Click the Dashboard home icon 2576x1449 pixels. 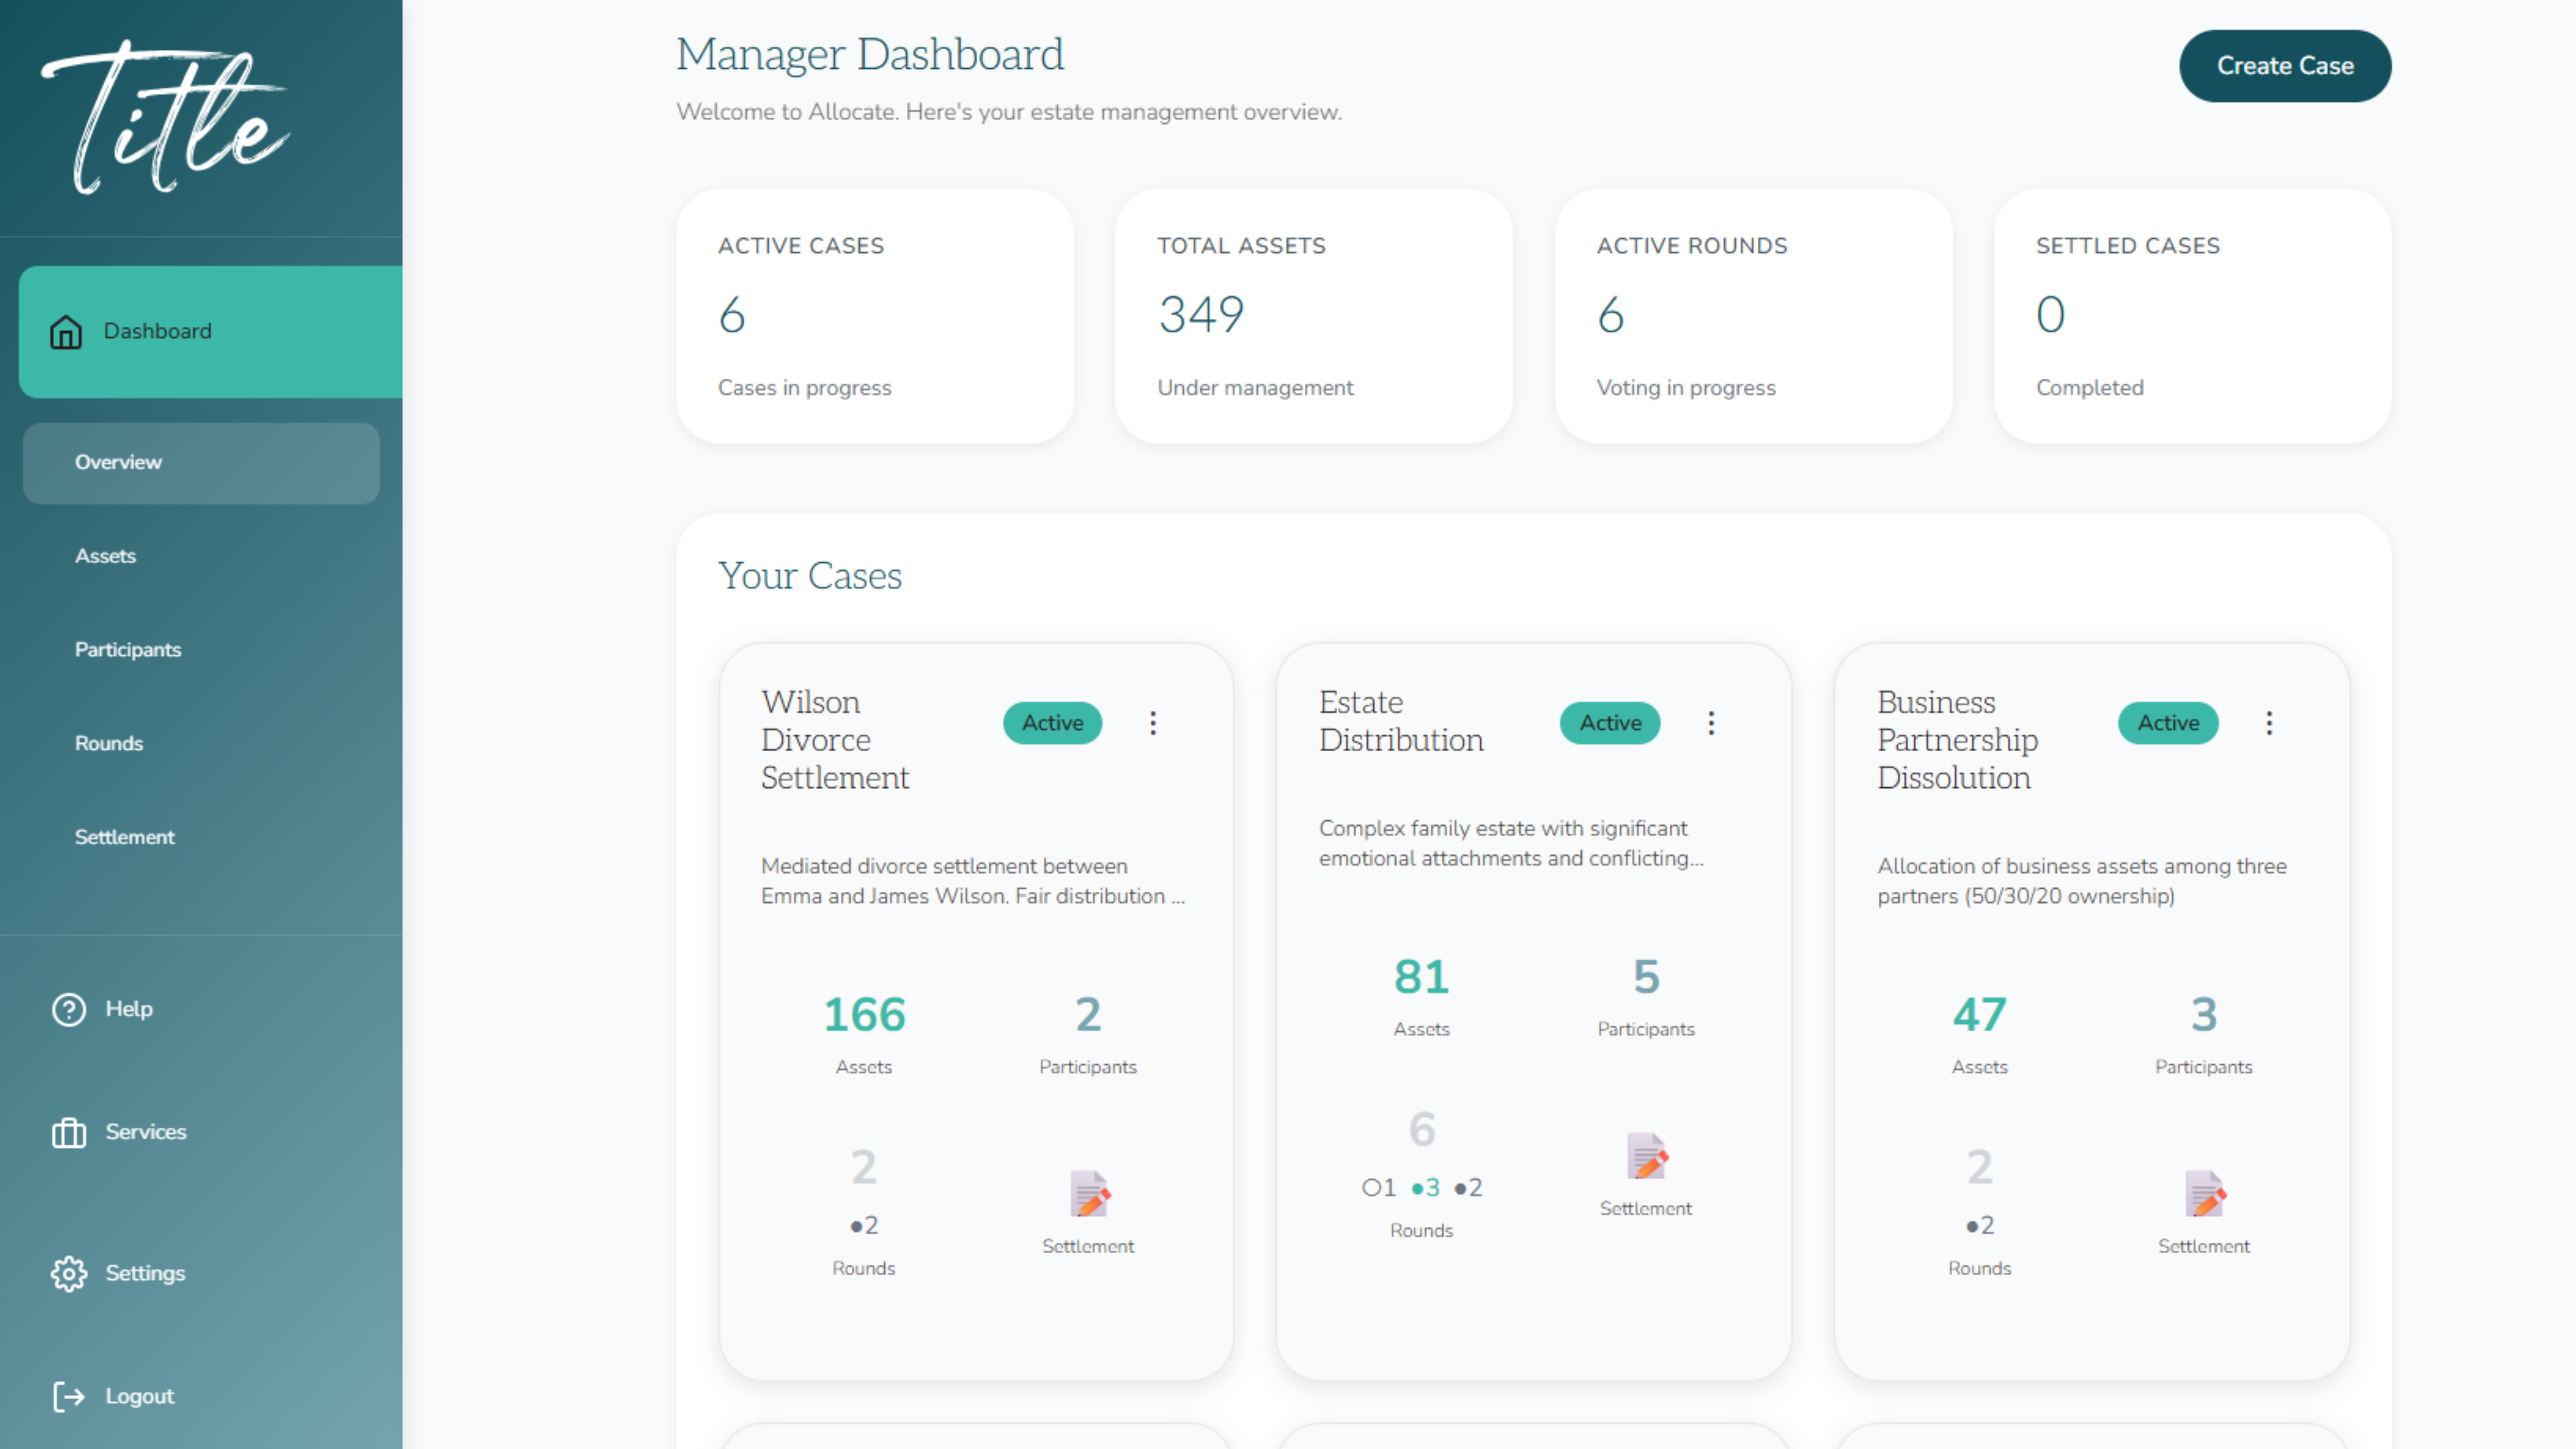[x=66, y=332]
